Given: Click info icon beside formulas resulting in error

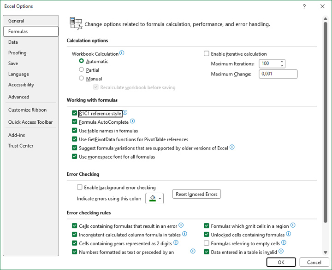Looking at the screenshot, I should 181,225.
